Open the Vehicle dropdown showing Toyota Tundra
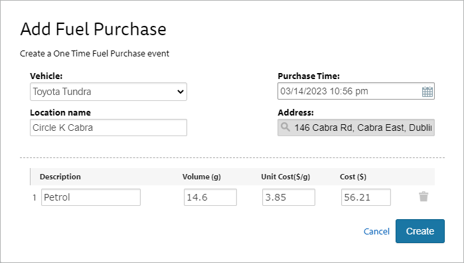 tap(108, 92)
